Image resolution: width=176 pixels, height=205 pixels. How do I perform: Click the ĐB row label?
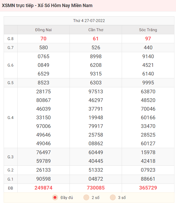10,188
